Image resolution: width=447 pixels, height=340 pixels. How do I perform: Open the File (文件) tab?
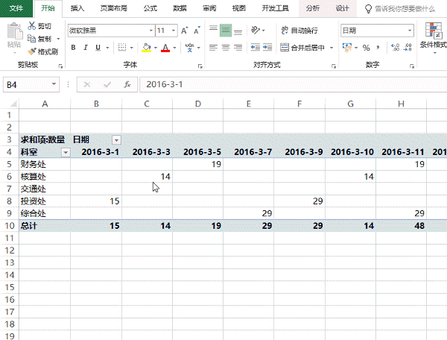click(16, 8)
